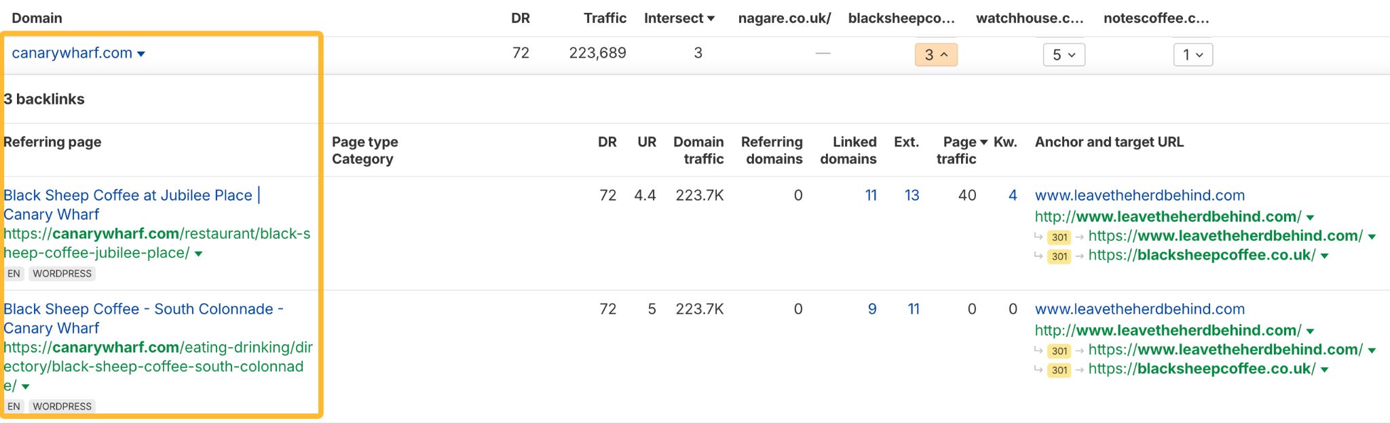Expand the notescoffee 1 backlink box
The image size is (1390, 423).
(x=1192, y=55)
